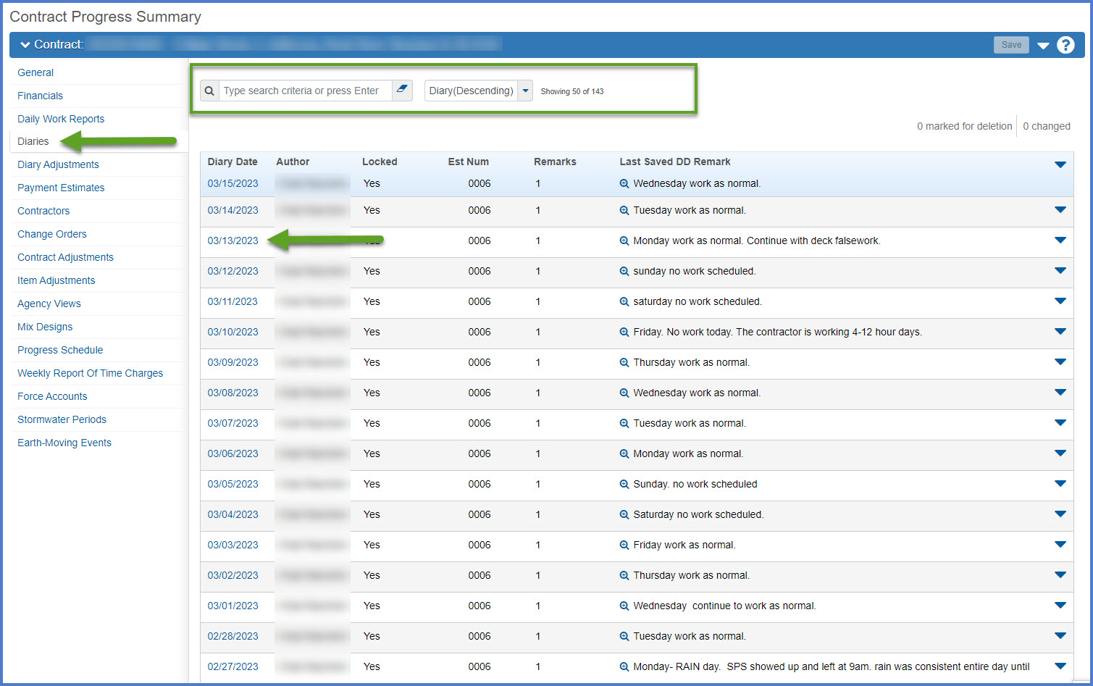This screenshot has height=686, width=1093.
Task: Click the help question mark icon
Action: click(1065, 45)
